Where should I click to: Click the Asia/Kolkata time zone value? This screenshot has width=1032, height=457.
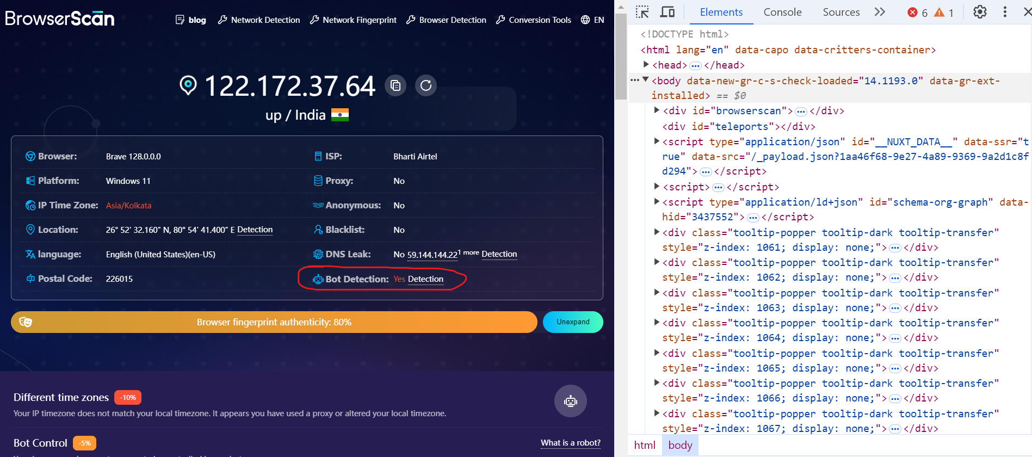click(x=128, y=205)
